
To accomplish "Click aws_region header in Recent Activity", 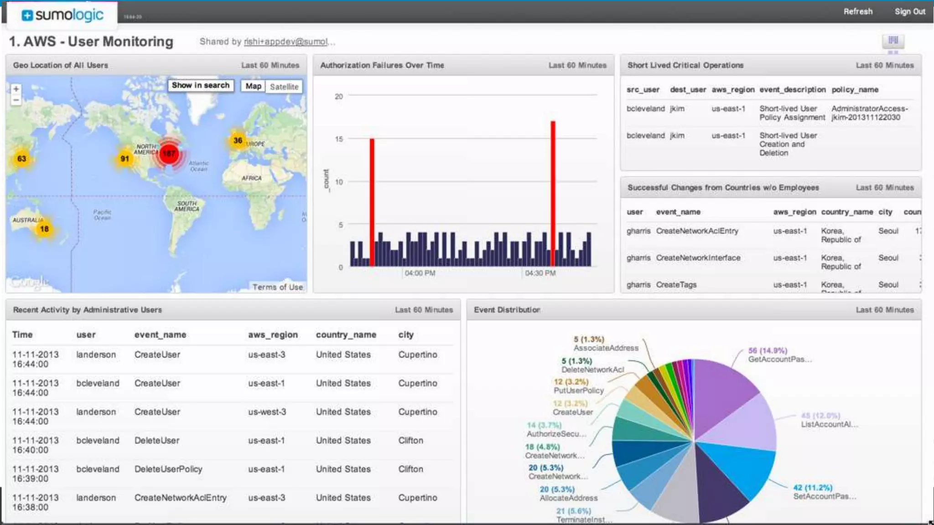I will point(273,335).
